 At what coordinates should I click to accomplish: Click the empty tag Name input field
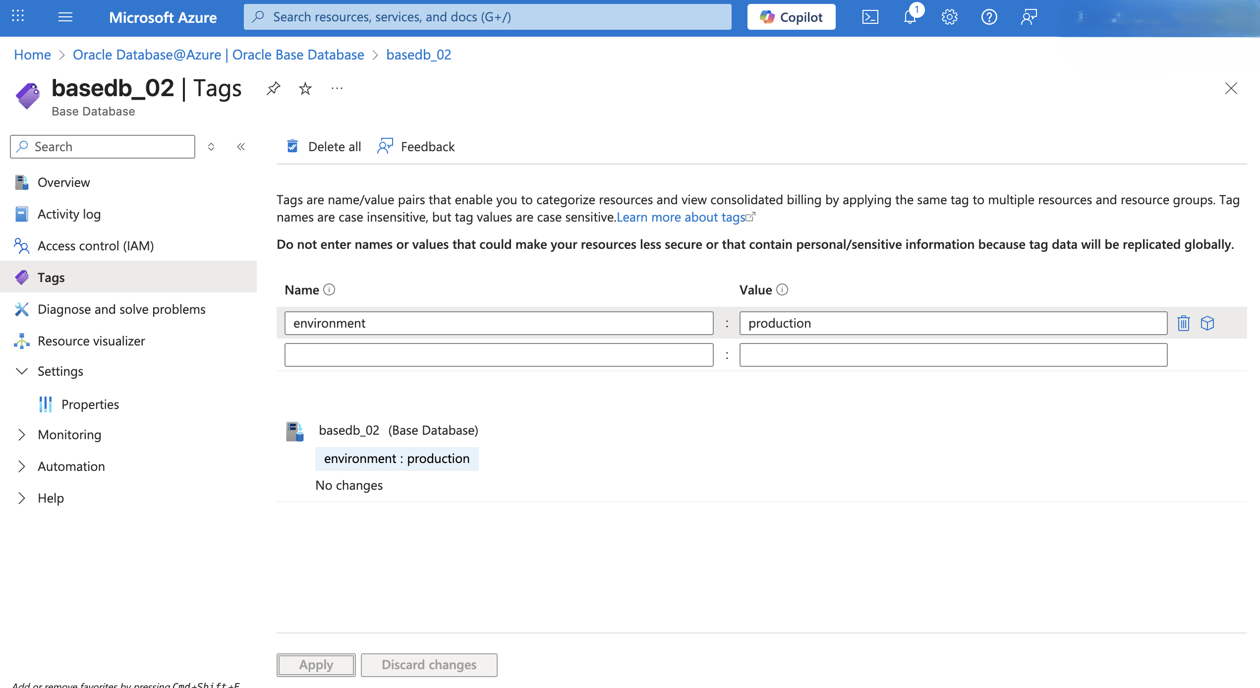[x=499, y=354]
